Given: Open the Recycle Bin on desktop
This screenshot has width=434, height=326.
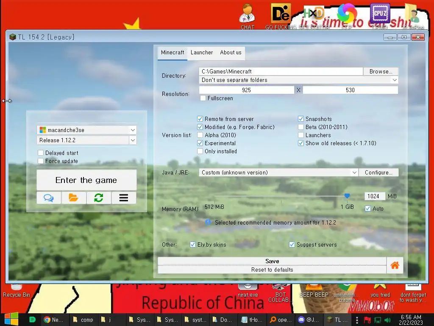Looking at the screenshot, I should point(17,291).
